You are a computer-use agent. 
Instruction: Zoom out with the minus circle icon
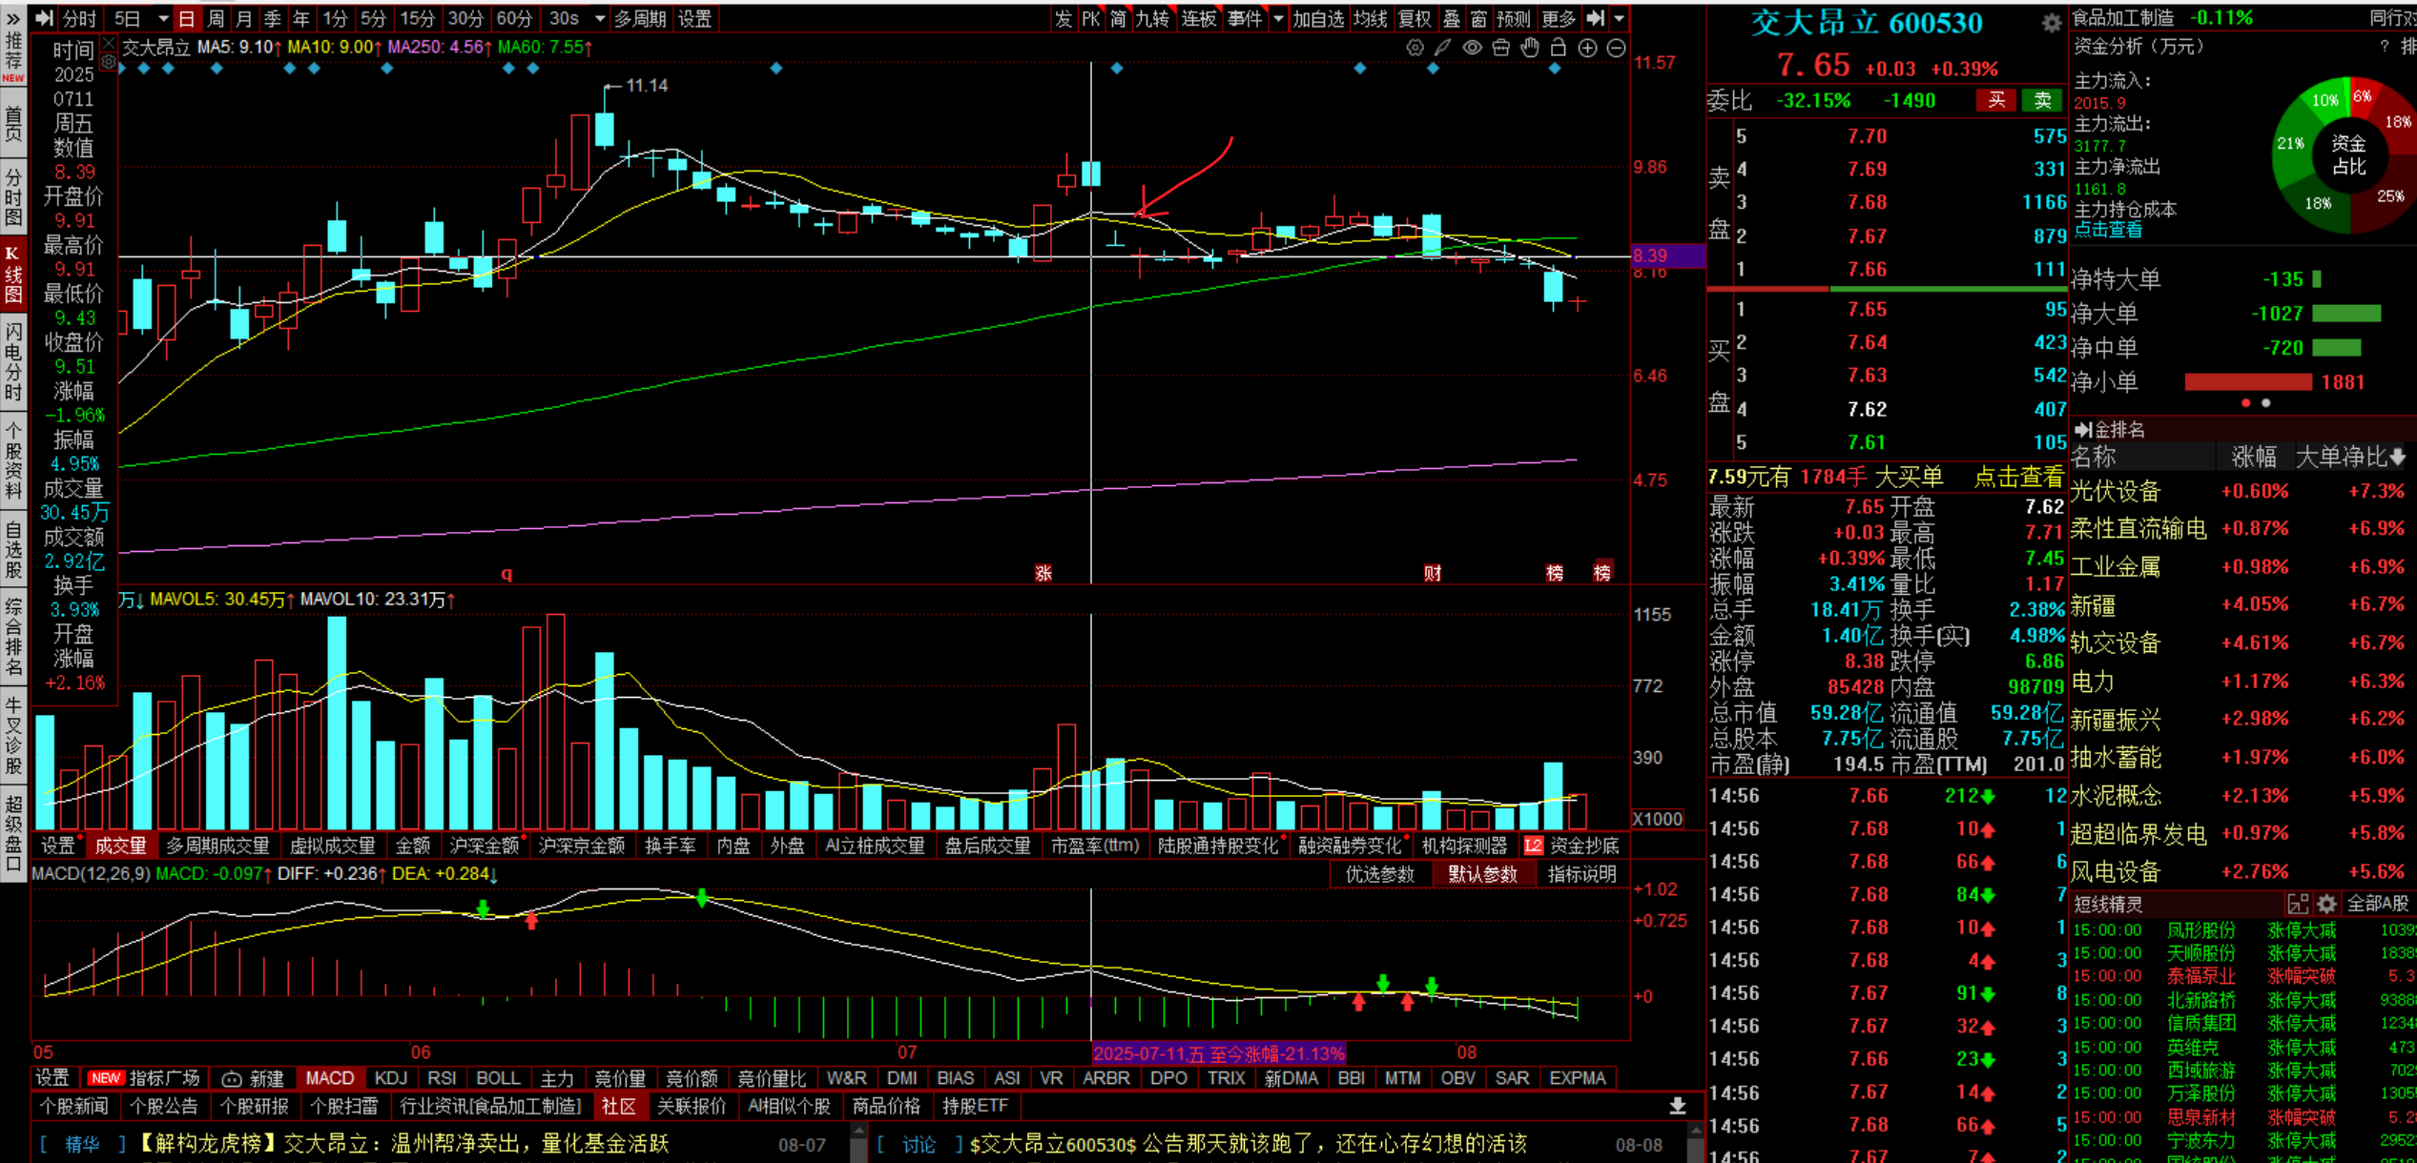coord(1616,48)
